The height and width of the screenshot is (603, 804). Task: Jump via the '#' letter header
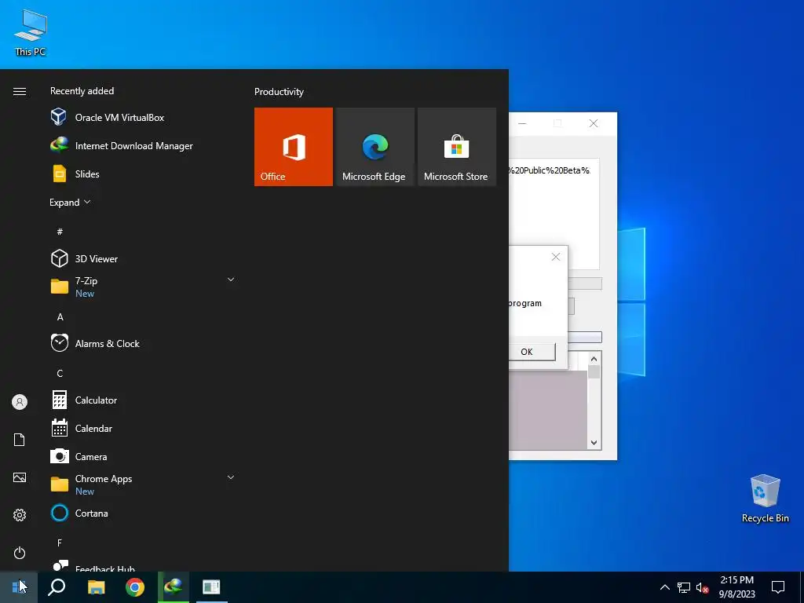click(60, 232)
